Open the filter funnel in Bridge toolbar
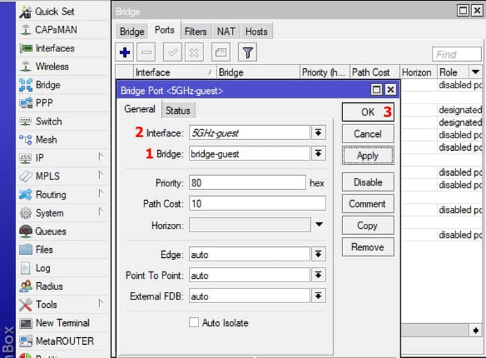Viewport: 486px width, 358px height. point(247,52)
